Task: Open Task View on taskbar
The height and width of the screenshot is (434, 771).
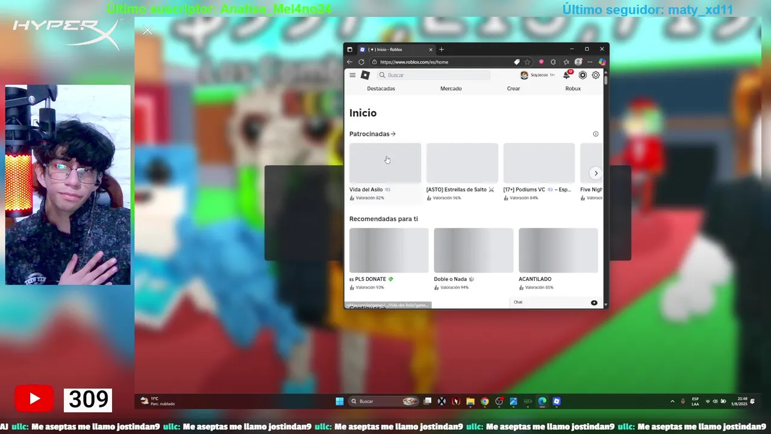Action: click(x=428, y=401)
